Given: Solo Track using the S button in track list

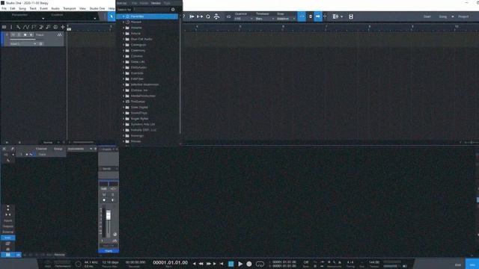Looking at the screenshot, I should click(19, 35).
